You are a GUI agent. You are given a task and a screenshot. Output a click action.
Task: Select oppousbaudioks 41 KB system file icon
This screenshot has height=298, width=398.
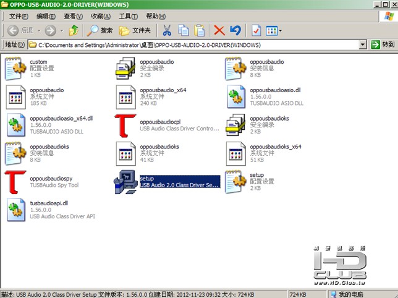(x=125, y=153)
